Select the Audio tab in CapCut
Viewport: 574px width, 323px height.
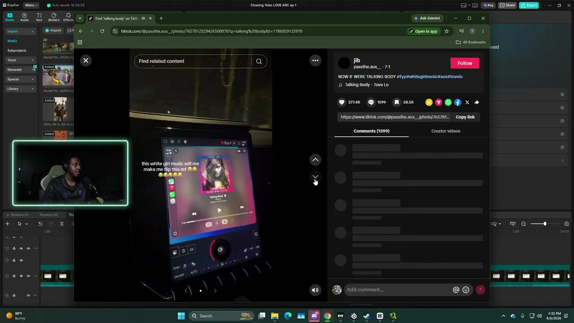pos(24,17)
